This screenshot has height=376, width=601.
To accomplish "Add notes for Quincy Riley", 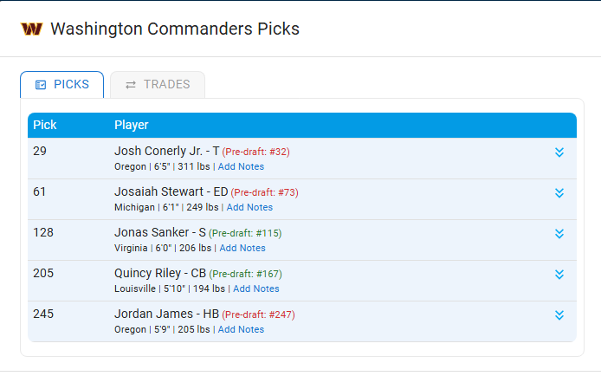I will click(256, 288).
